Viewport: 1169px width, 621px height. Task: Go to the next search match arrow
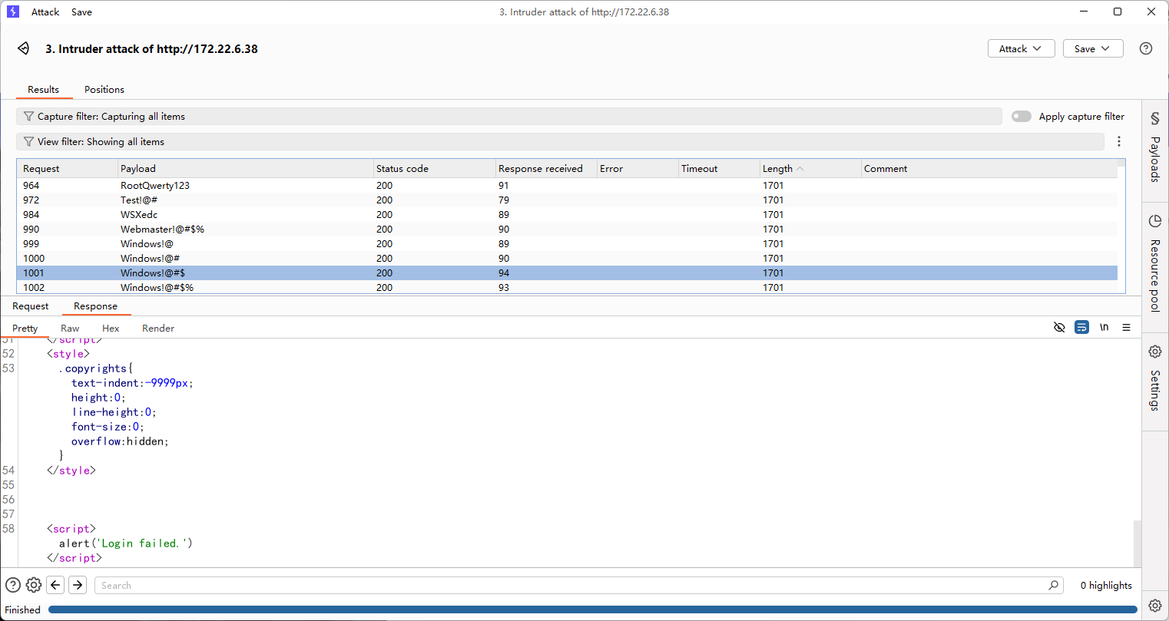pos(78,585)
